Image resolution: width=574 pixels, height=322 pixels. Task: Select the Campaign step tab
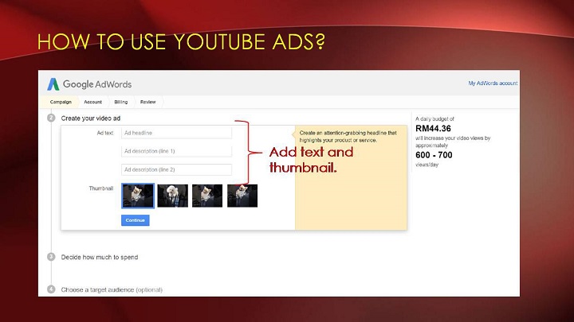click(x=61, y=102)
